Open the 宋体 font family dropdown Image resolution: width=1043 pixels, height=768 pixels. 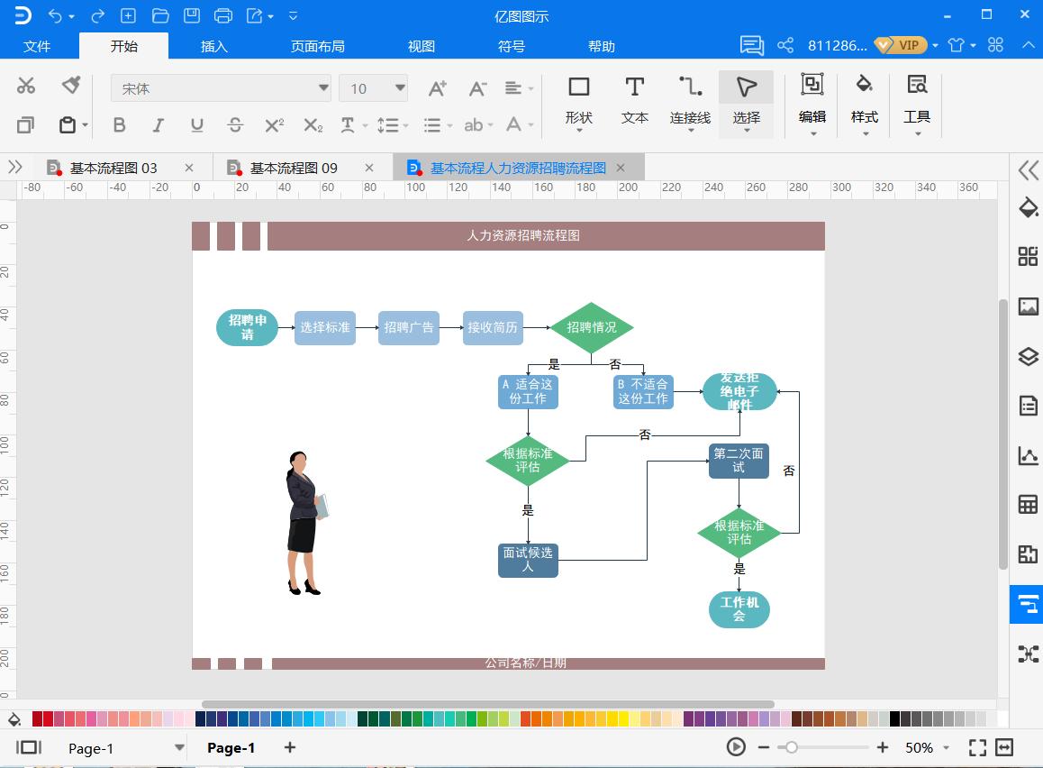point(322,88)
